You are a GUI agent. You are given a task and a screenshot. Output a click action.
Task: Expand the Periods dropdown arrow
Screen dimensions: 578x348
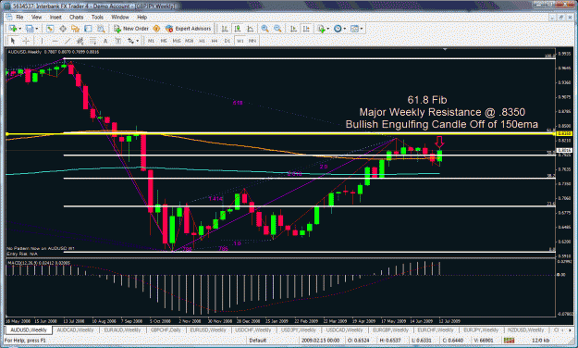tap(345, 29)
